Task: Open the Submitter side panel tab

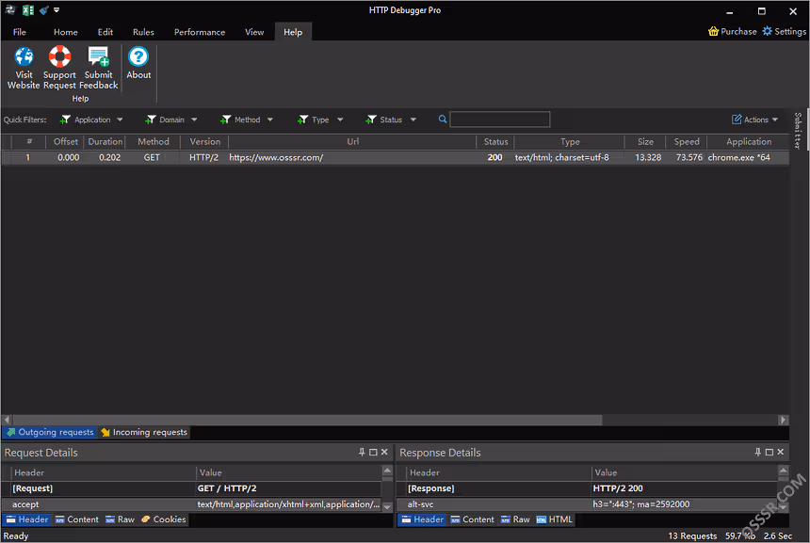Action: tap(798, 131)
